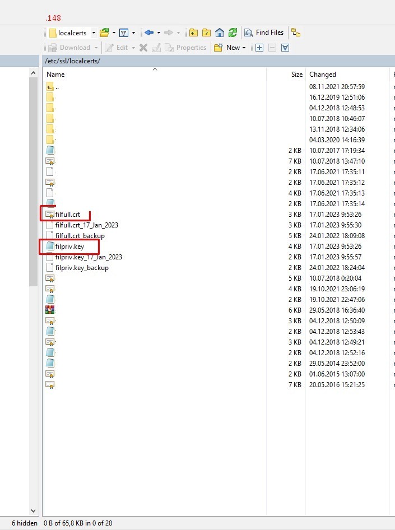The width and height of the screenshot is (395, 530).
Task: Expand the back history dropdown
Action: [x=159, y=33]
